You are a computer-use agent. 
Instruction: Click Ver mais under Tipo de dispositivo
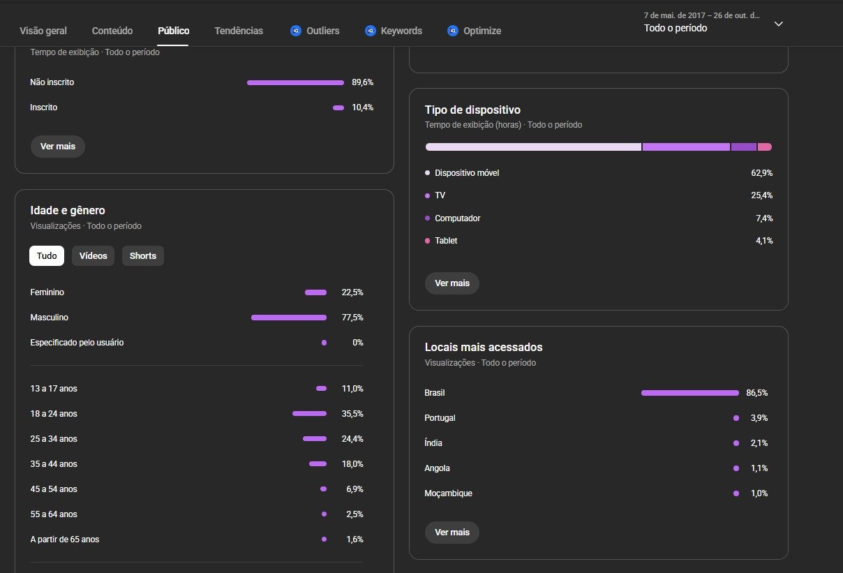[x=452, y=283]
